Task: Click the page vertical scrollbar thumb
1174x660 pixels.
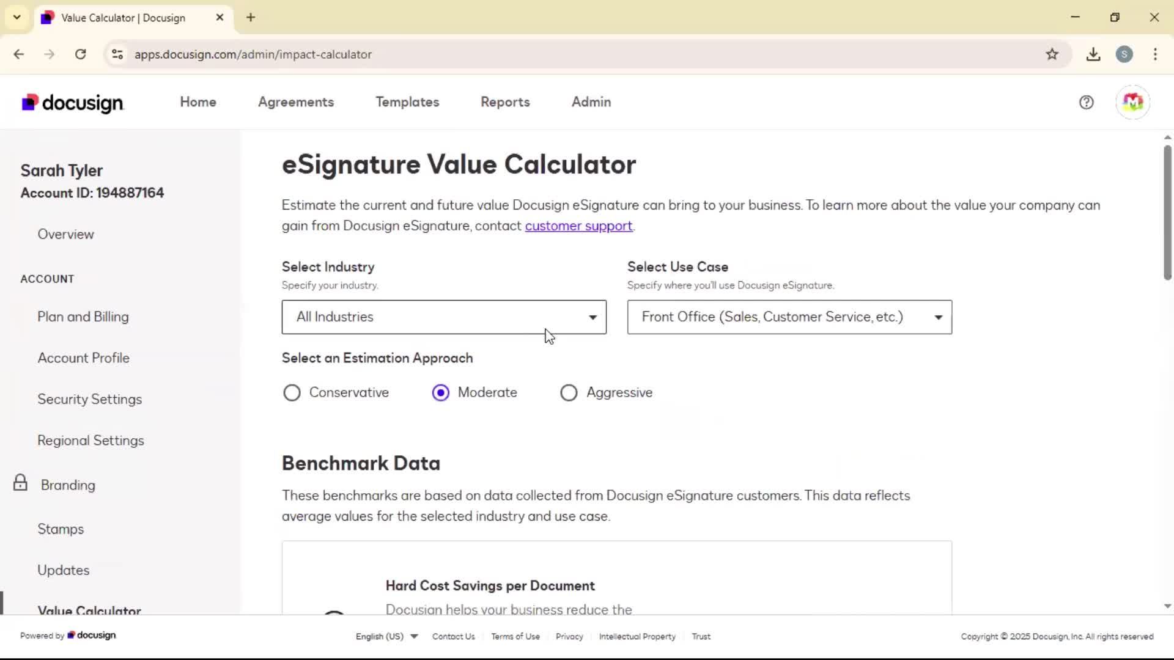Action: click(x=1167, y=213)
